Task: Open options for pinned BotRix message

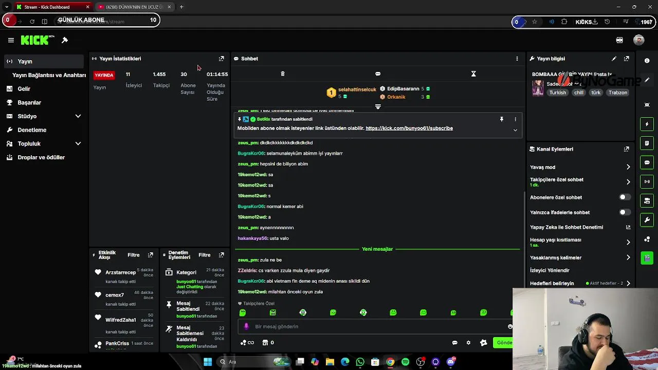Action: coord(515,119)
